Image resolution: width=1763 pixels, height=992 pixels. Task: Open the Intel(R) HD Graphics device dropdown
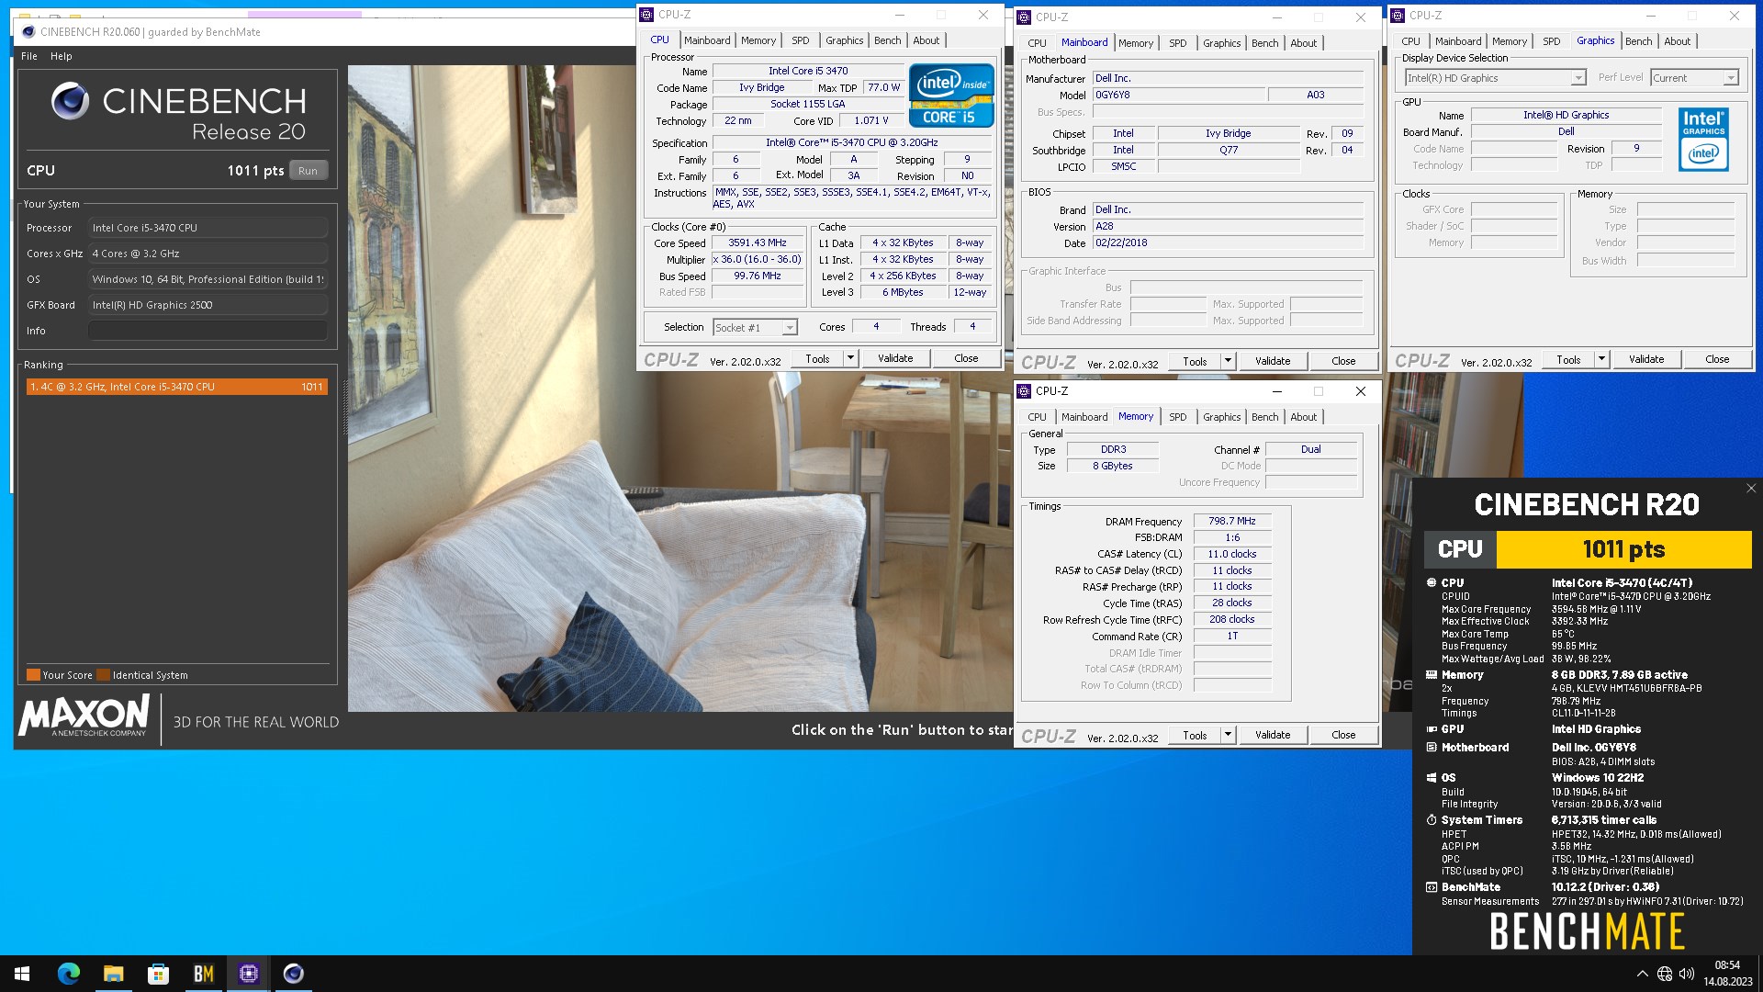(1578, 78)
